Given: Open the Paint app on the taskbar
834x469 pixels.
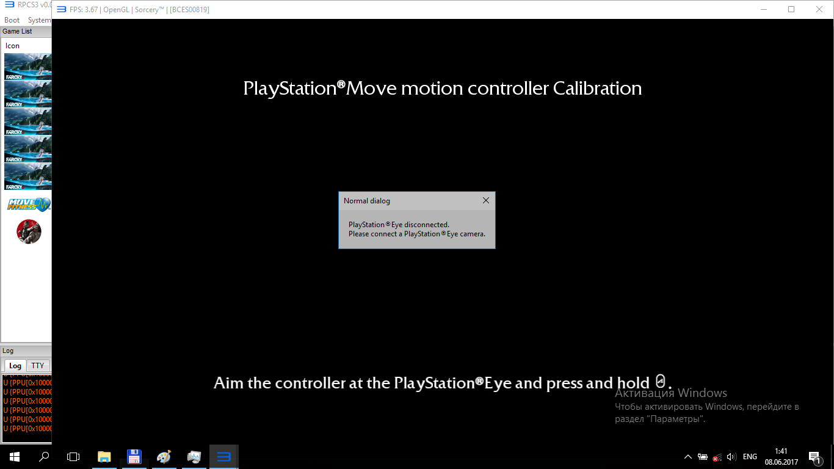Looking at the screenshot, I should pyautogui.click(x=164, y=457).
